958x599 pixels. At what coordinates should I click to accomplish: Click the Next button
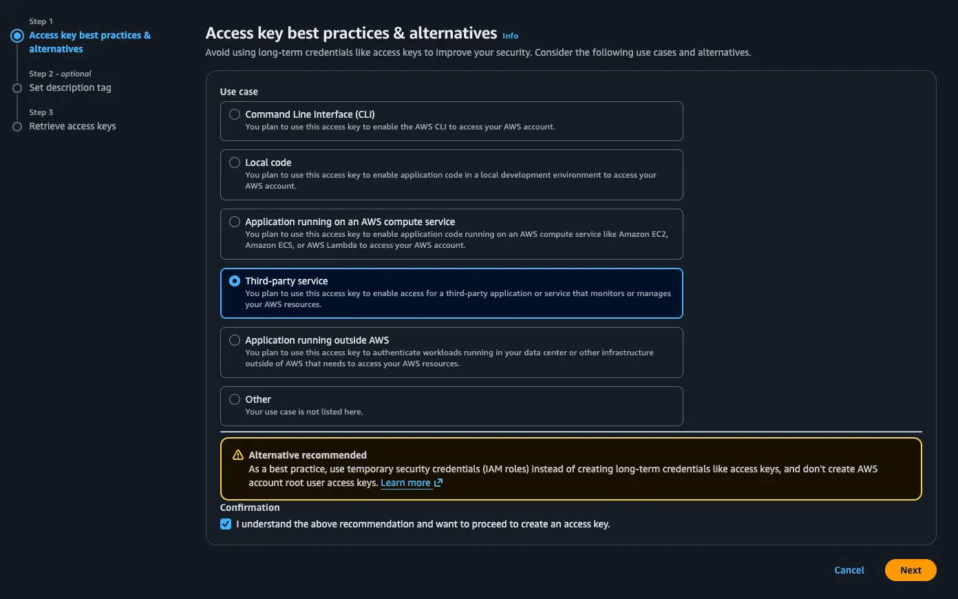(910, 570)
